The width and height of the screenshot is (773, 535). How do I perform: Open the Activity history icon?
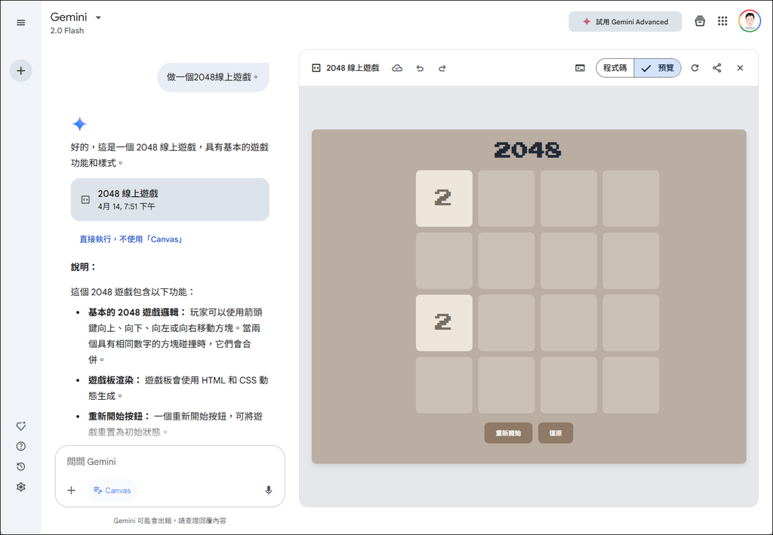20,466
